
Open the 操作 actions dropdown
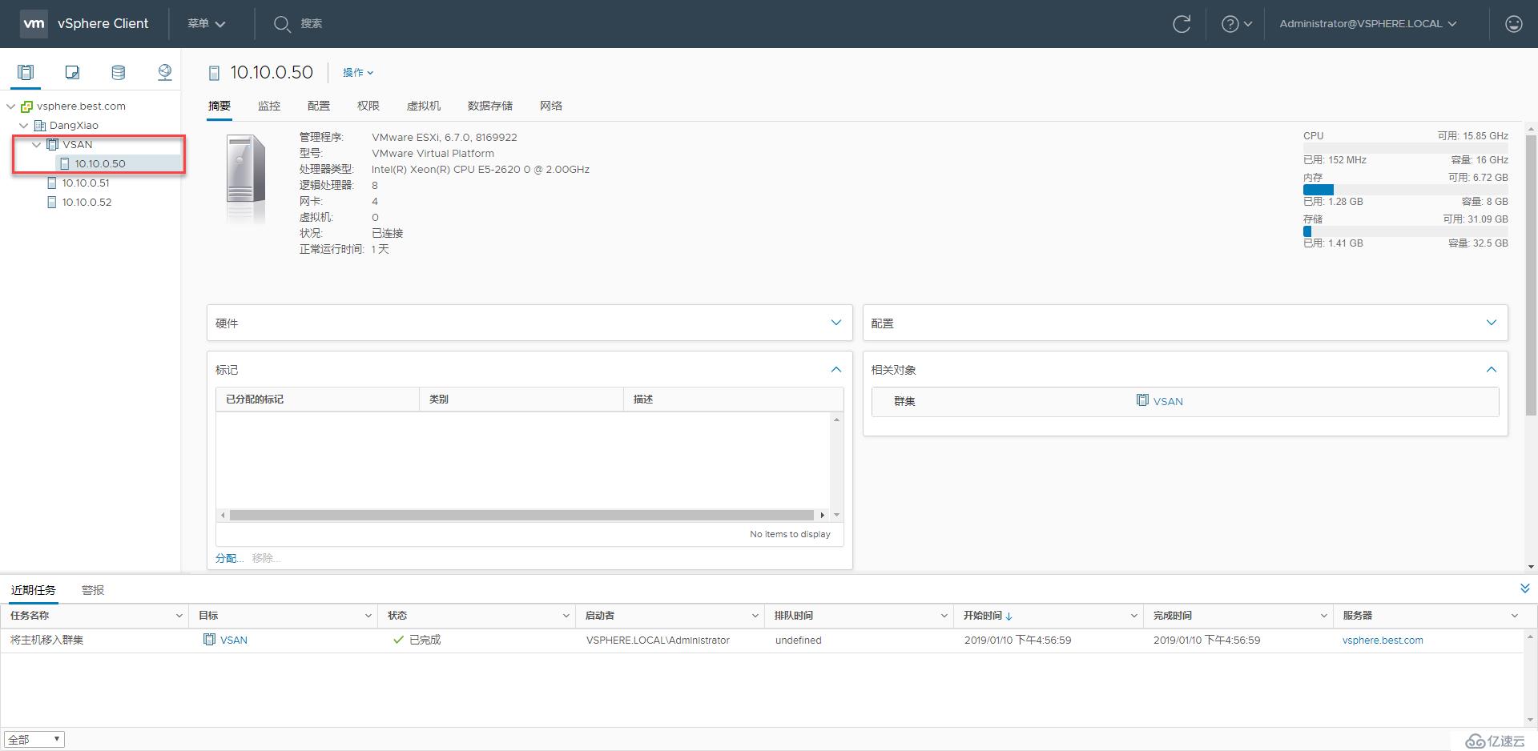click(358, 73)
